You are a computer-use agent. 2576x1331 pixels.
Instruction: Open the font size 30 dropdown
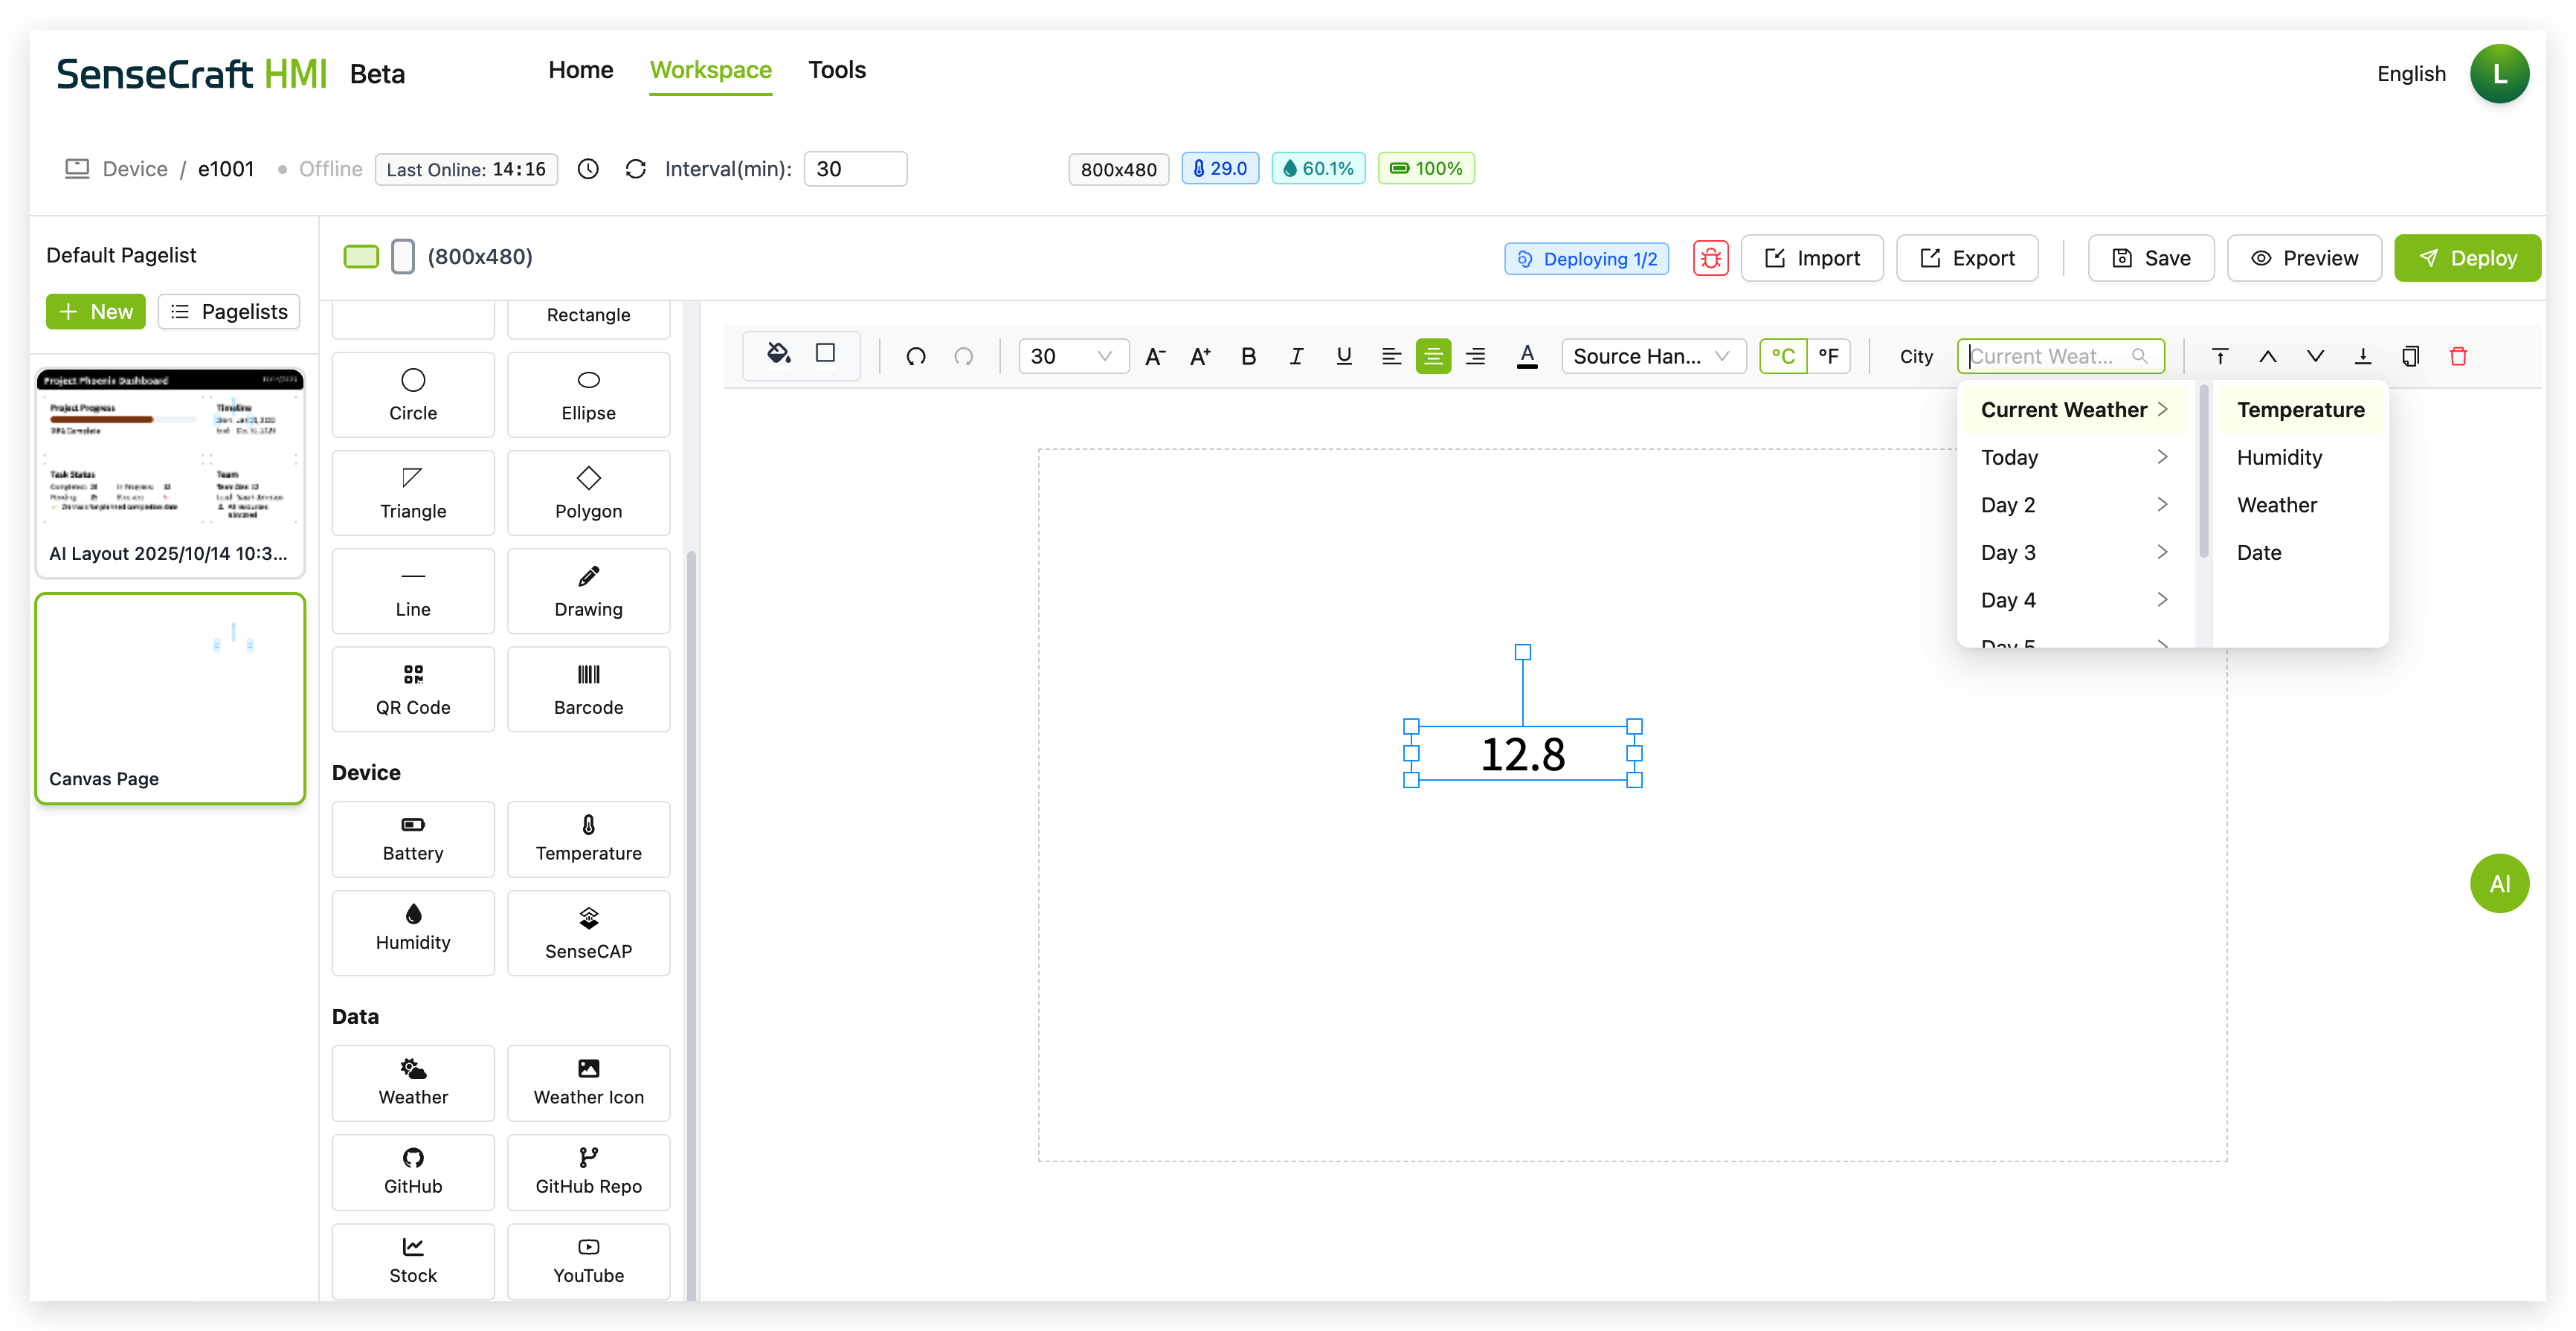coord(1073,356)
